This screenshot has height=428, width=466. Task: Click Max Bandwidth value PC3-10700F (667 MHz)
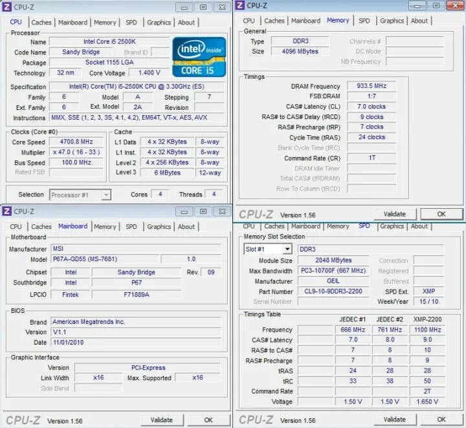pyautogui.click(x=333, y=271)
